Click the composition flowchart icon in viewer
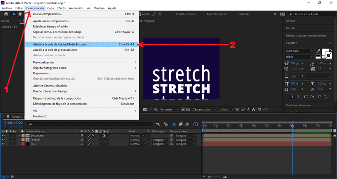Image resolution: width=337 pixels, height=179 pixels. point(254,109)
